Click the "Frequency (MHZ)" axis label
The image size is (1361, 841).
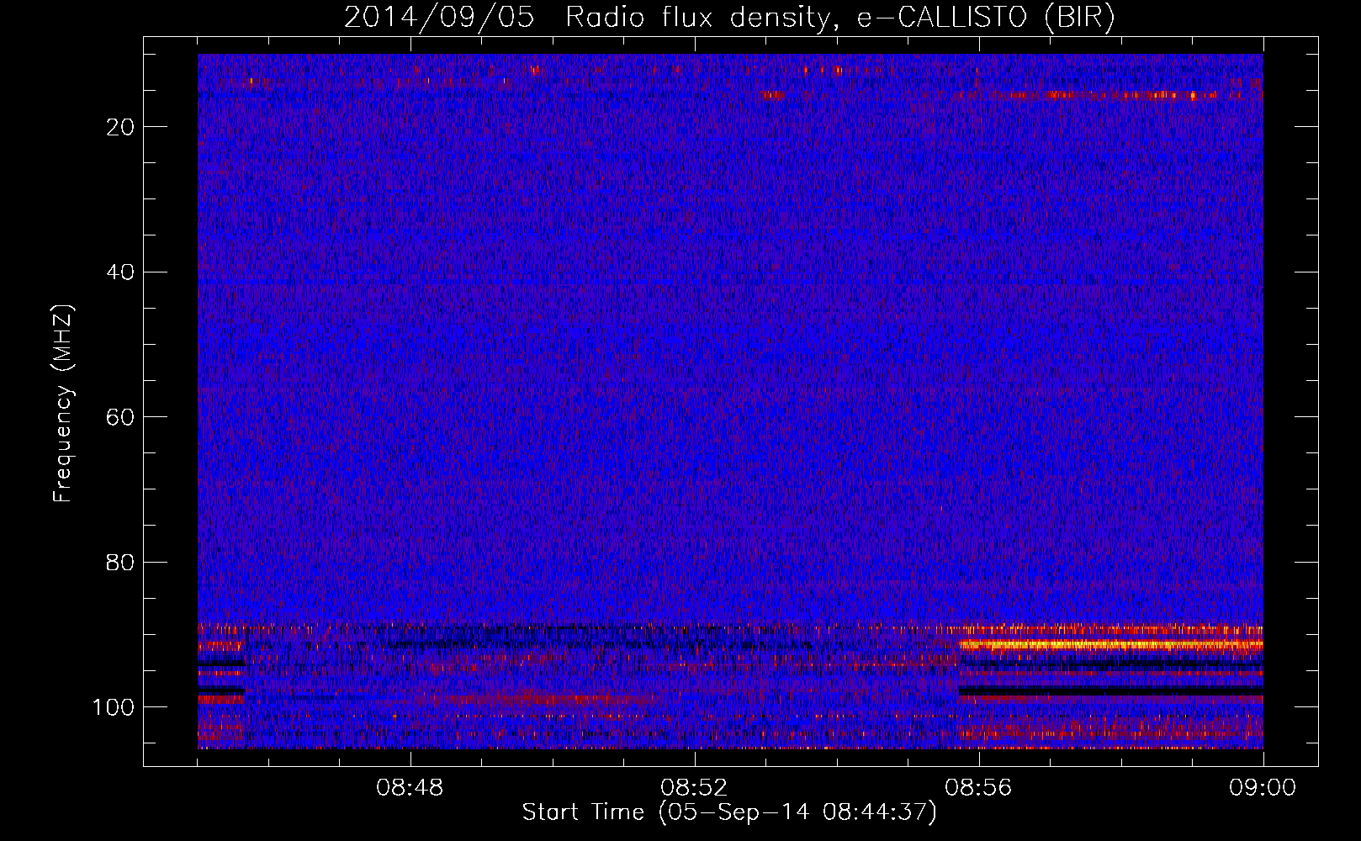[x=63, y=404]
